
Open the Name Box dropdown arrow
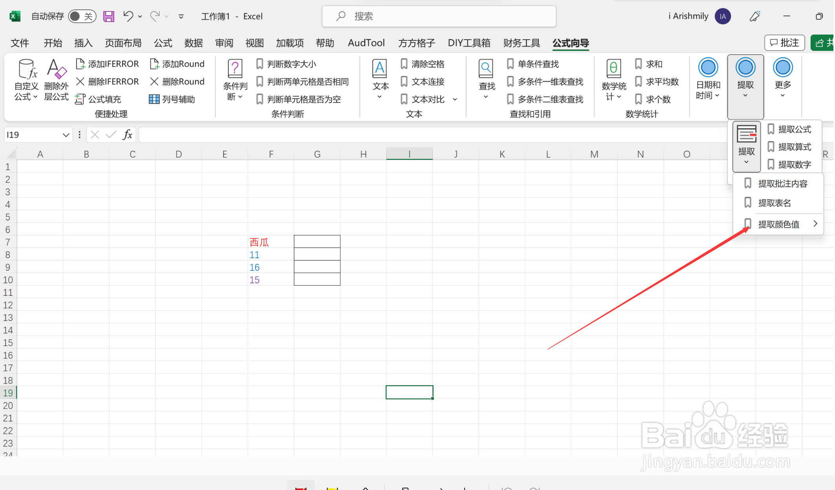(66, 135)
